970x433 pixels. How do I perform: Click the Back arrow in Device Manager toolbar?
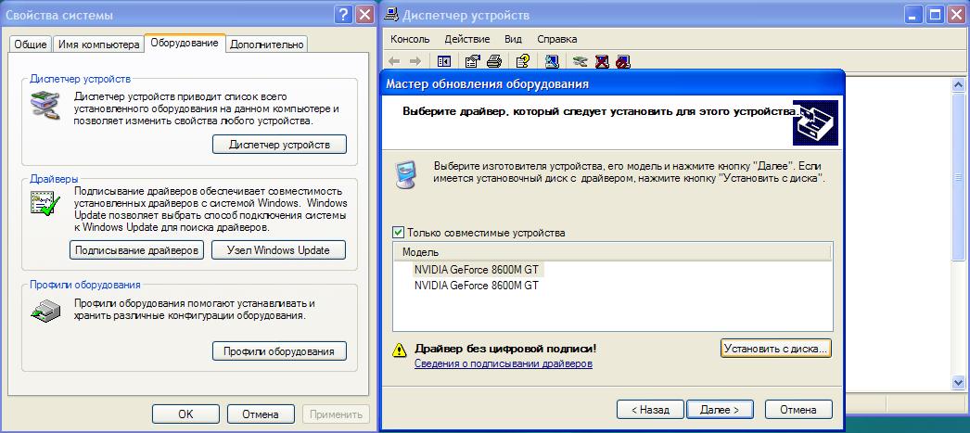tap(394, 61)
